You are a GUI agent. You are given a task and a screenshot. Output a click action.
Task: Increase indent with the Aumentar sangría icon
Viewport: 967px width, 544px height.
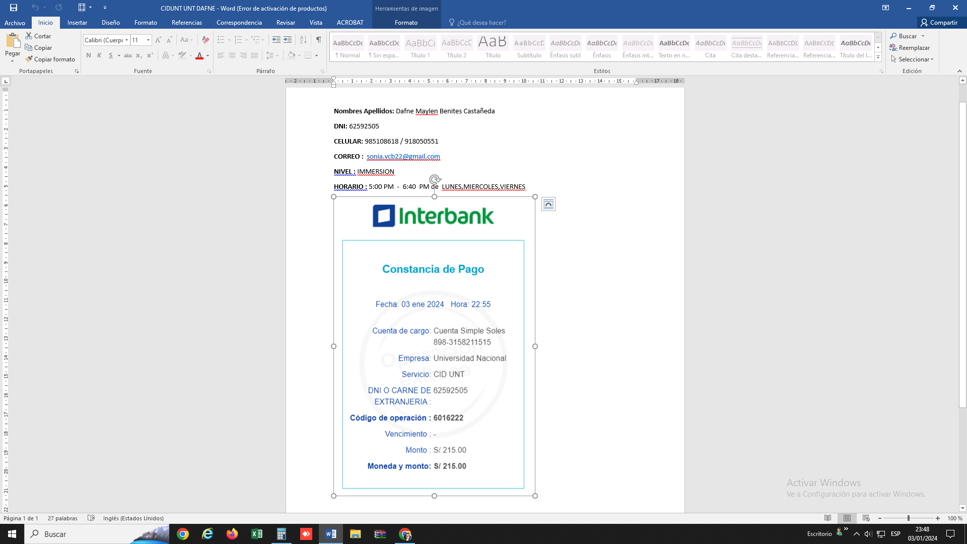coord(288,40)
